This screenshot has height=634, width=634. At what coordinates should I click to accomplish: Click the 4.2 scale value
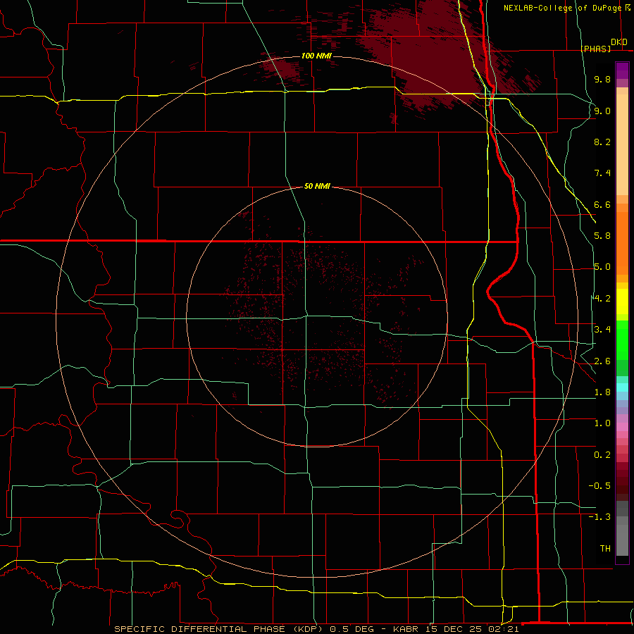coord(602,299)
